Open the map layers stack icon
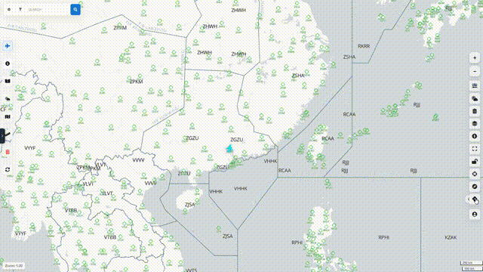 tap(475, 123)
